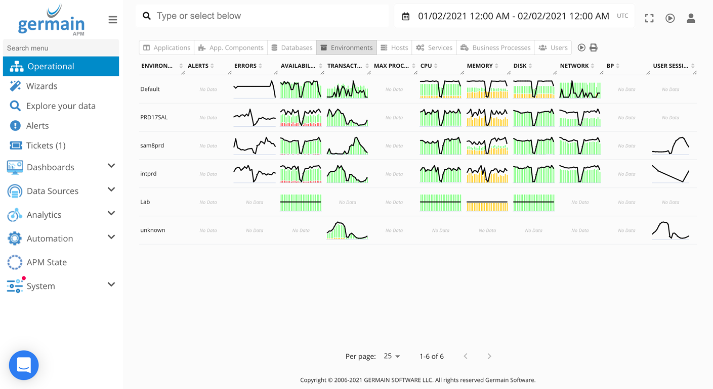The image size is (713, 389).
Task: Click the PRD17SAL environment row name
Action: pyautogui.click(x=154, y=117)
